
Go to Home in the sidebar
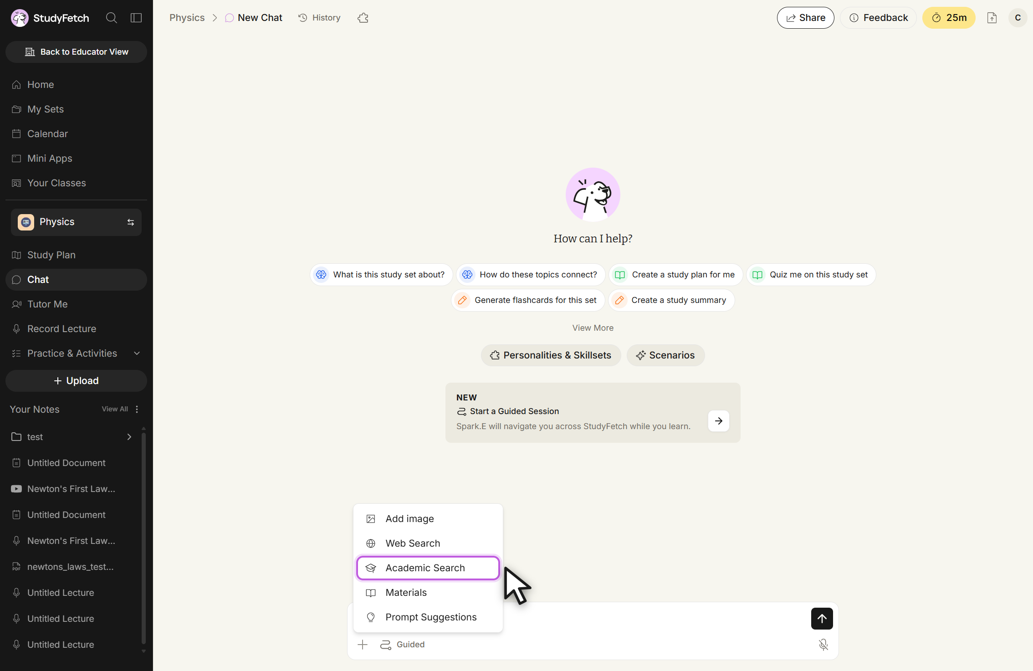76,85
